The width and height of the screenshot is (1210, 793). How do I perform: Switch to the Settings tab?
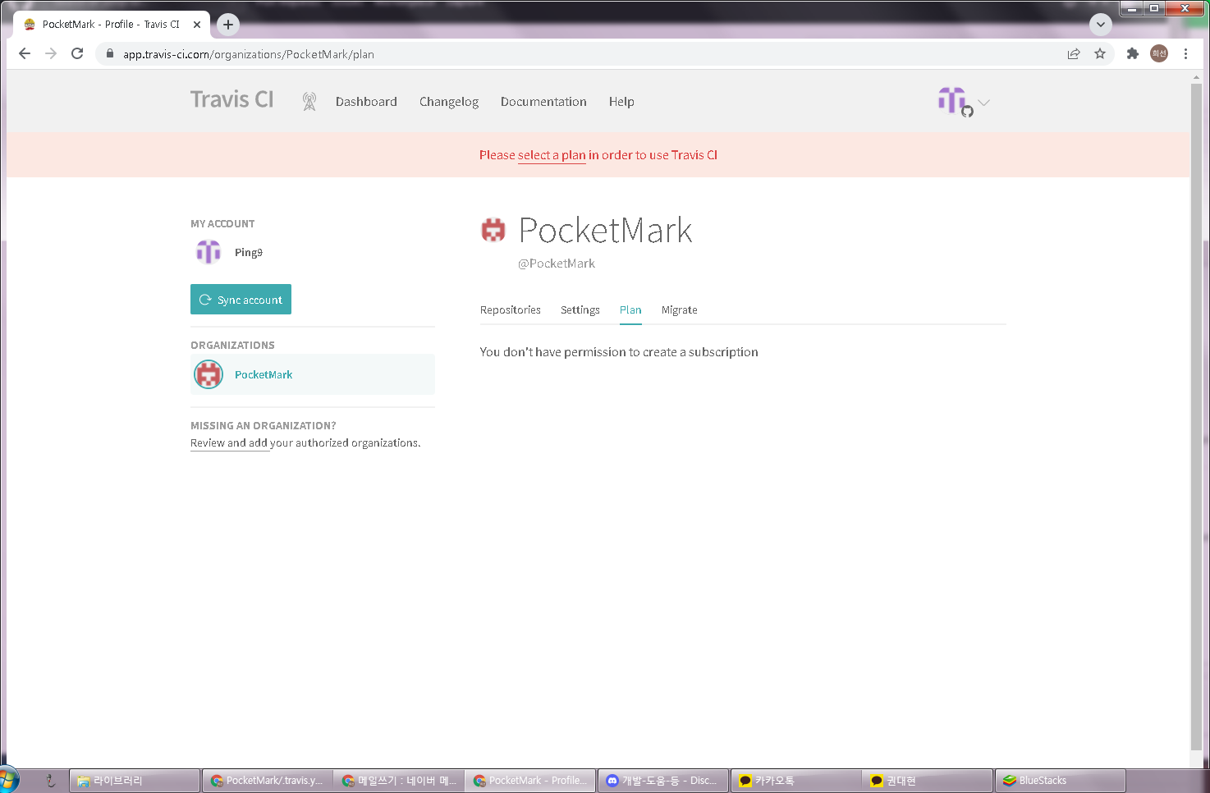tap(580, 310)
